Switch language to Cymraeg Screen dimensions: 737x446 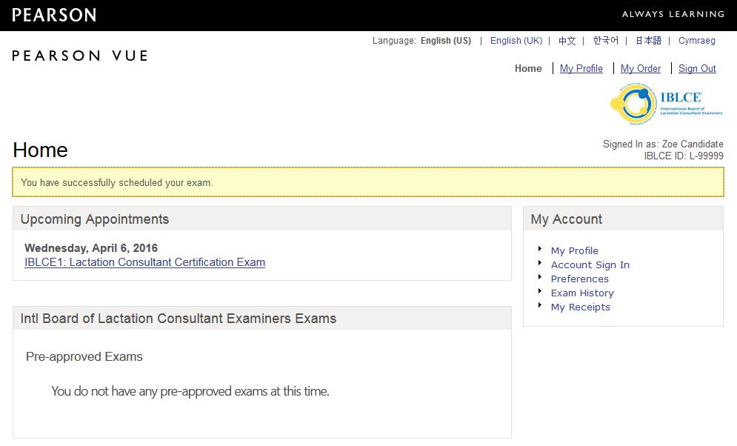coord(696,41)
